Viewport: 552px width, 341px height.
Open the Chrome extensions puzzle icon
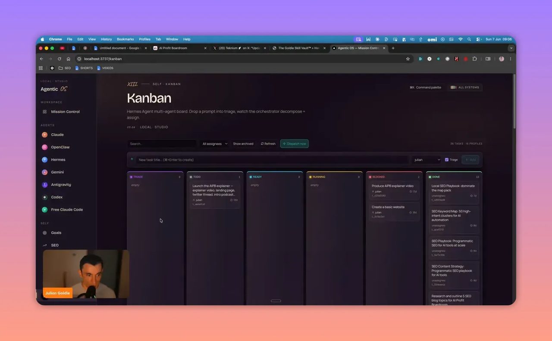[x=475, y=59]
